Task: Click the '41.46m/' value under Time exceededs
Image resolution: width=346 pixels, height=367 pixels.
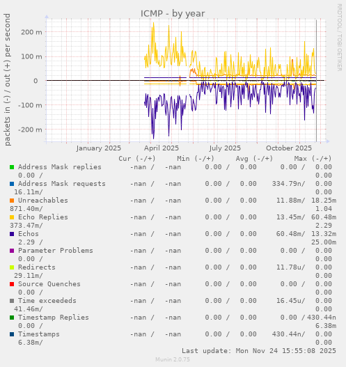Action: point(29,309)
